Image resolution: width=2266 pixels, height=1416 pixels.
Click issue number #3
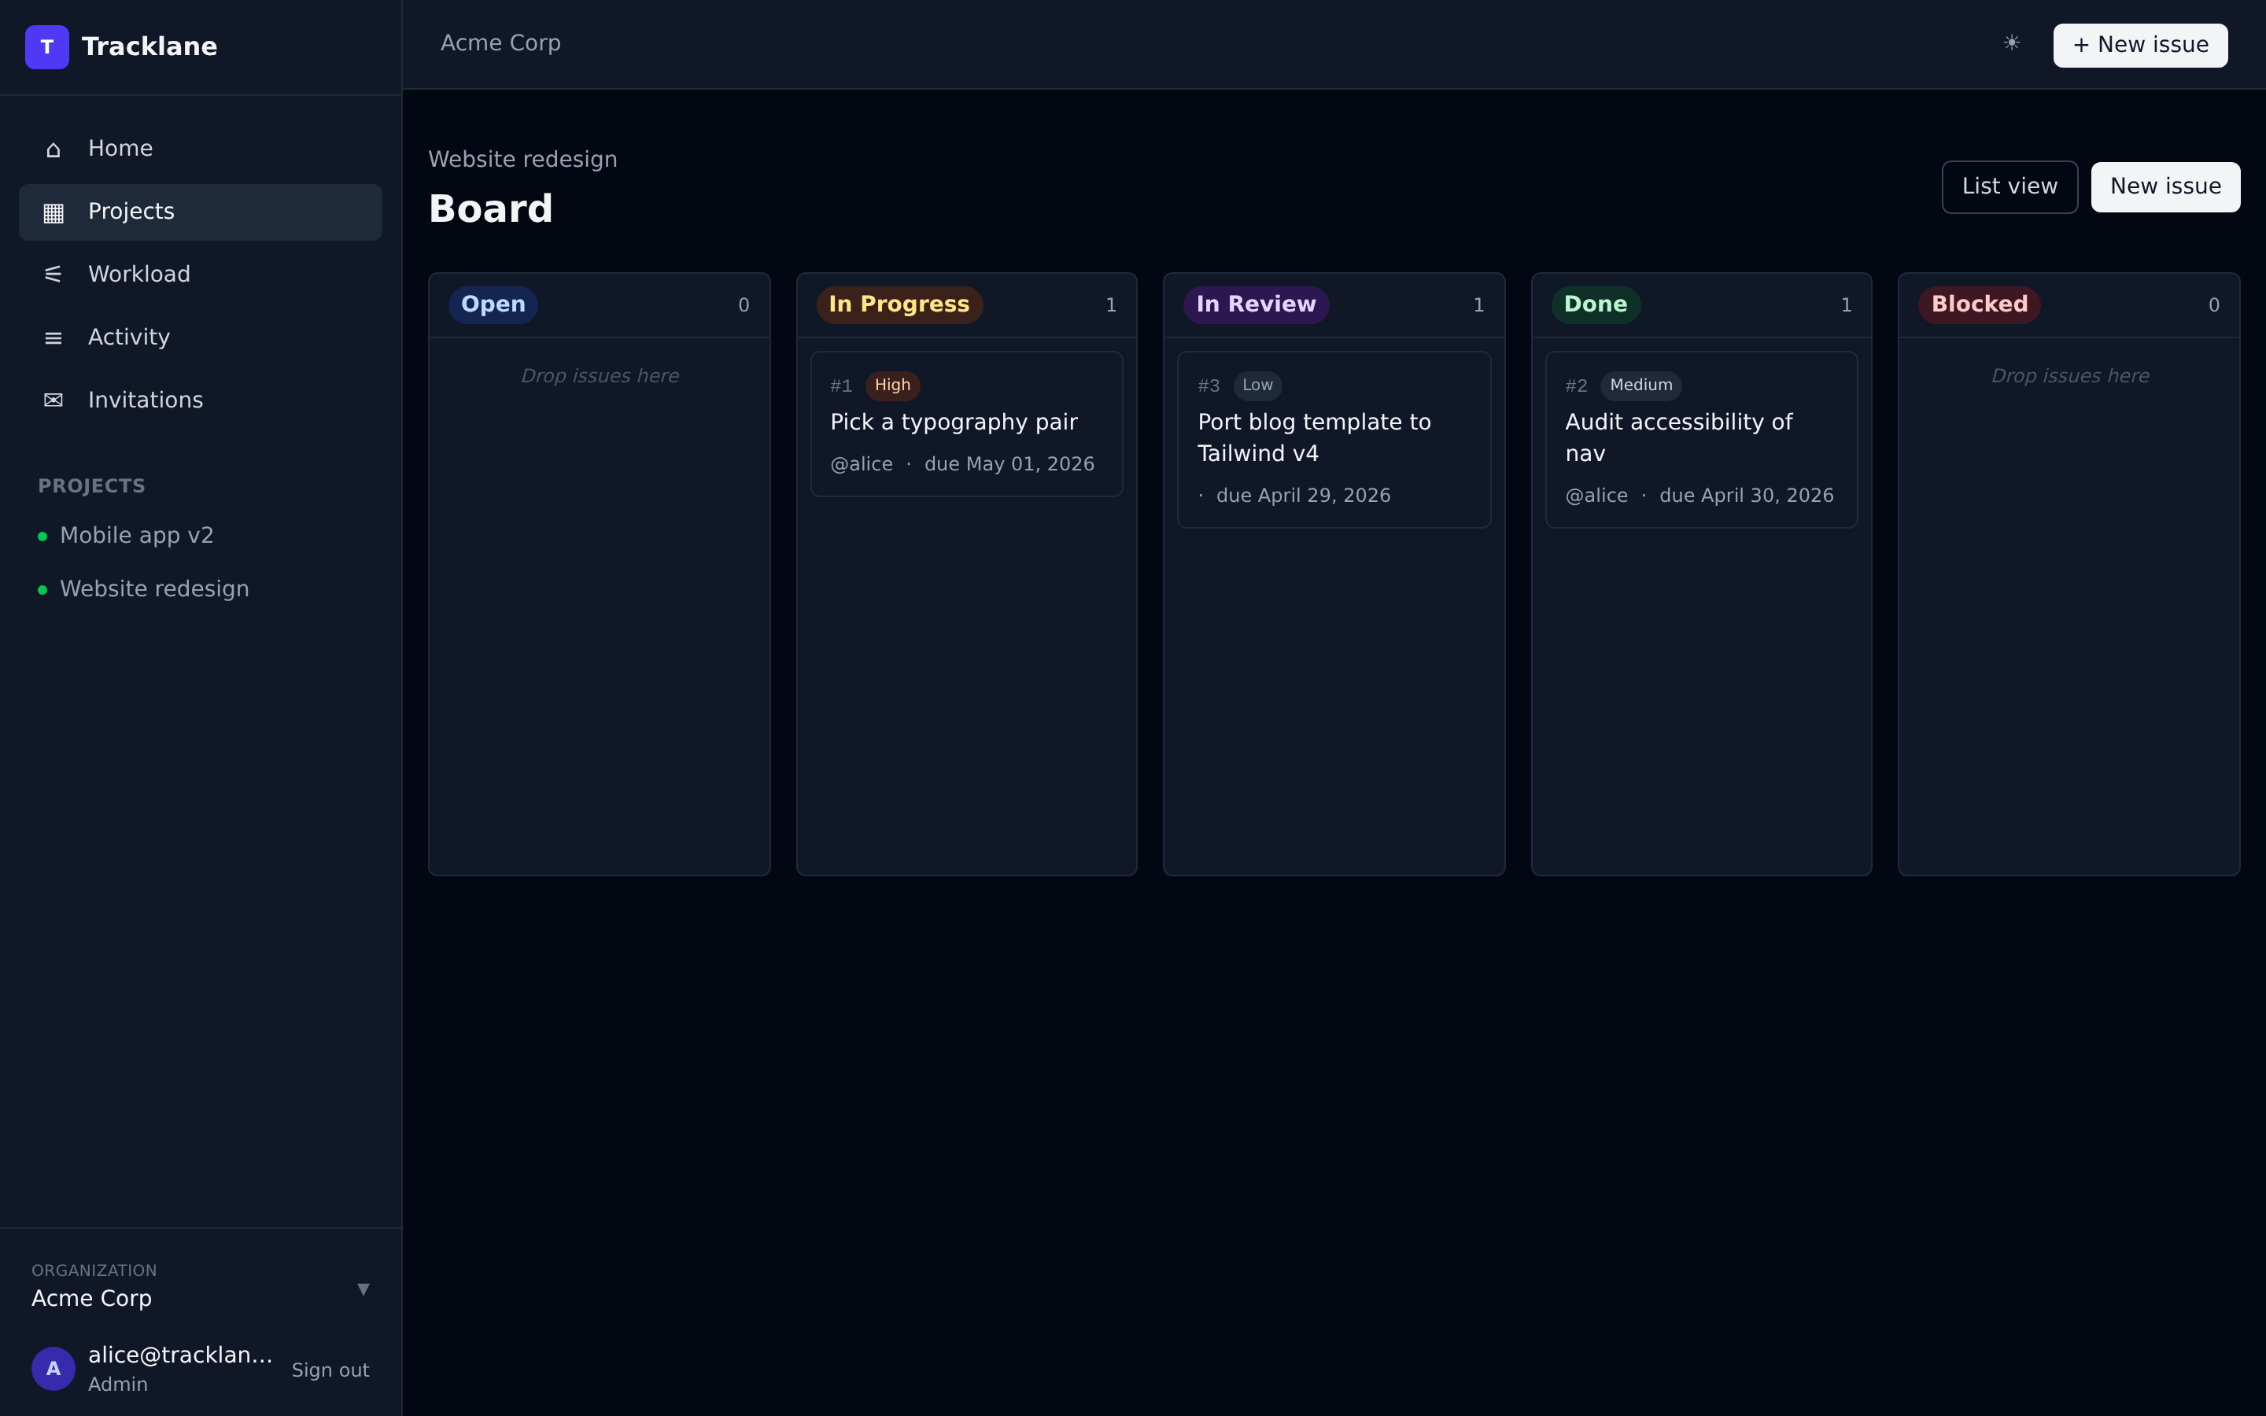[x=1209, y=385]
